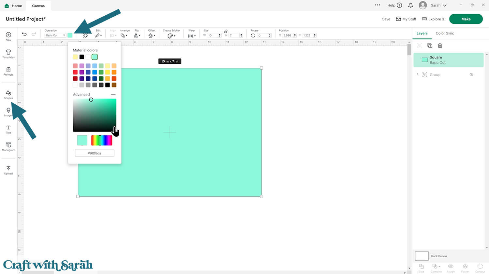
Task: Click the hex color code field
Action: click(95, 153)
